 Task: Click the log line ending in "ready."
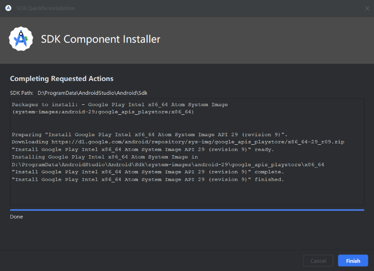click(143, 150)
